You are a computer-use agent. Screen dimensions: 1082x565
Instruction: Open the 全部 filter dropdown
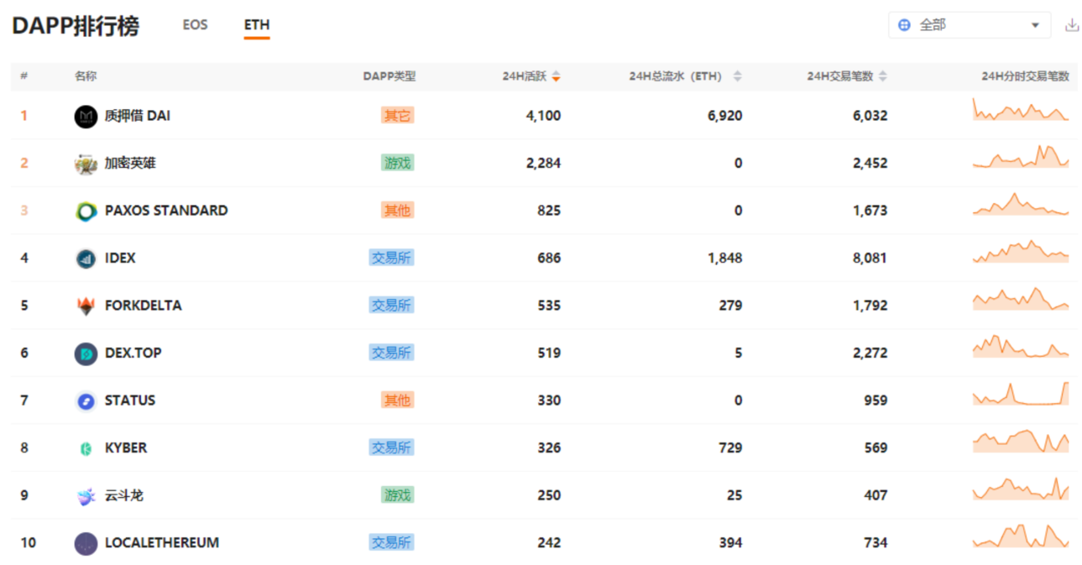click(970, 25)
